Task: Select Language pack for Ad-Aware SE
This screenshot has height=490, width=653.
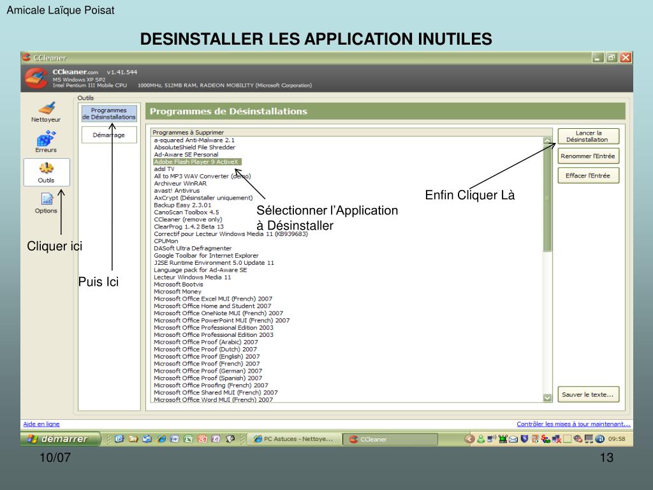Action: click(200, 270)
